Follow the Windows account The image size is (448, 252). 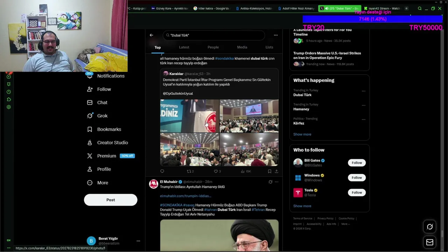[x=357, y=177]
